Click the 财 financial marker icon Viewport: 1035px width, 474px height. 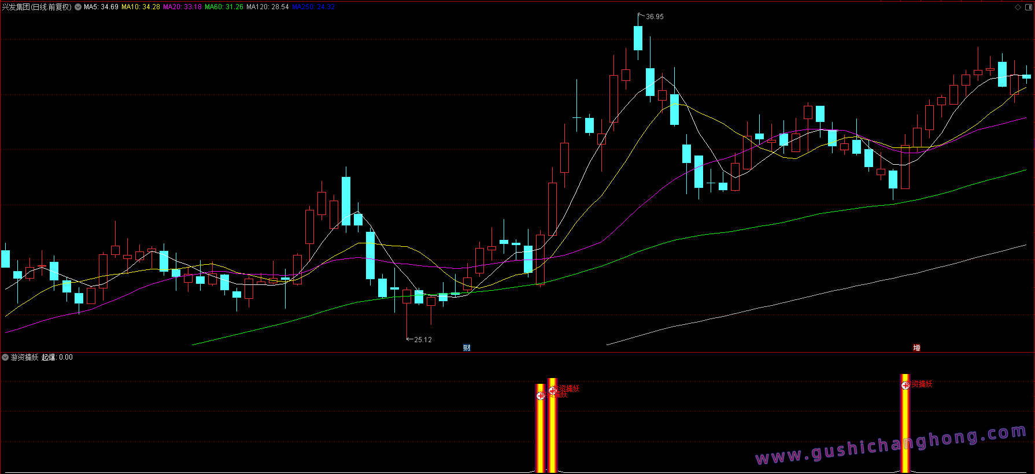tap(467, 347)
